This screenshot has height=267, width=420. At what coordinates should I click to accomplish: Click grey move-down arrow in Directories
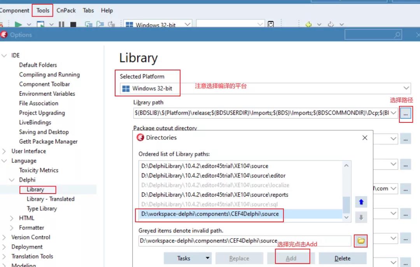[x=361, y=217]
